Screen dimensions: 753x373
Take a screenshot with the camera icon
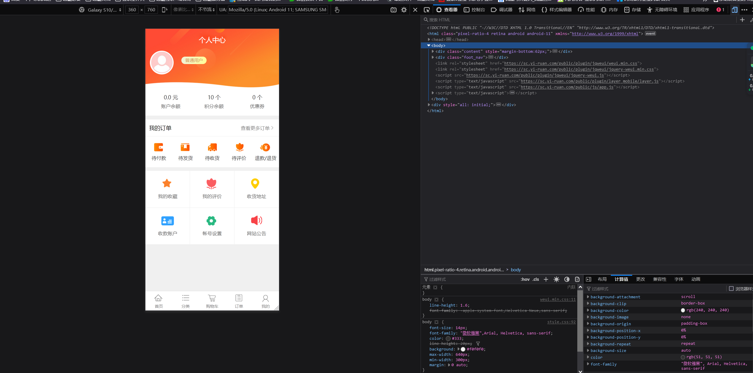[x=393, y=10]
